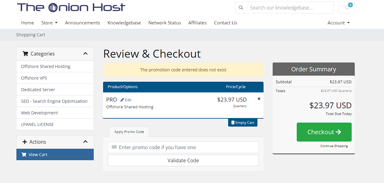The image size is (384, 183).
Task: Select cPANEL LICENSE category
Action: tap(55, 124)
